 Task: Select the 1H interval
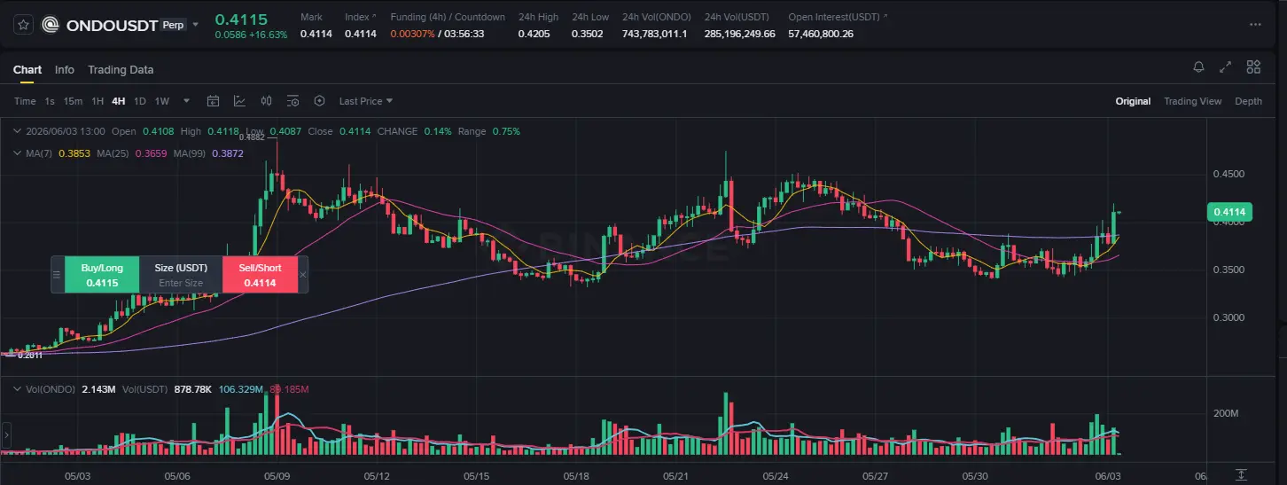coord(97,101)
